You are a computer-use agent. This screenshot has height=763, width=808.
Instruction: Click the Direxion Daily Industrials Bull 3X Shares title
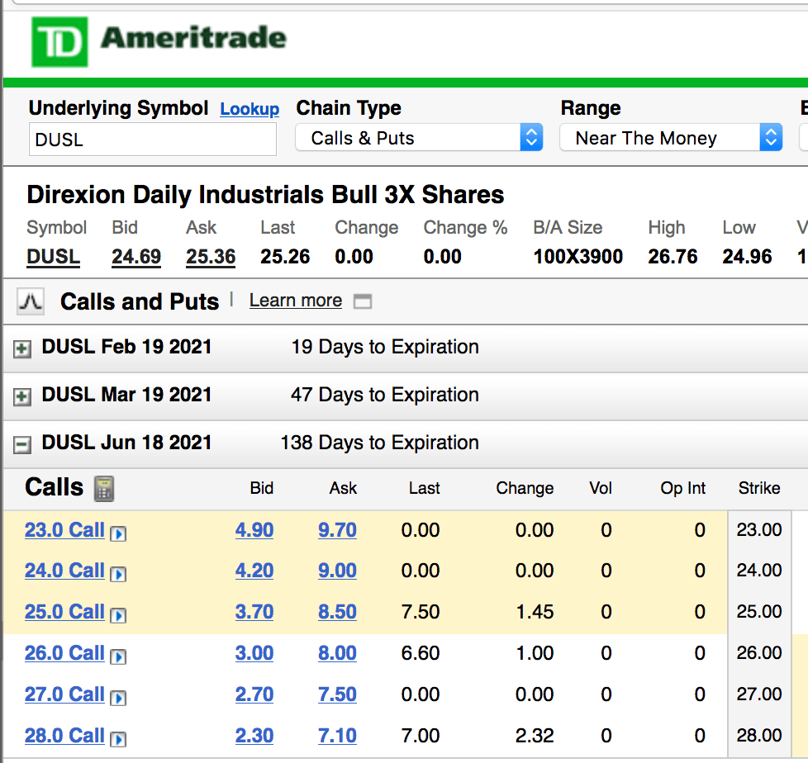click(265, 195)
